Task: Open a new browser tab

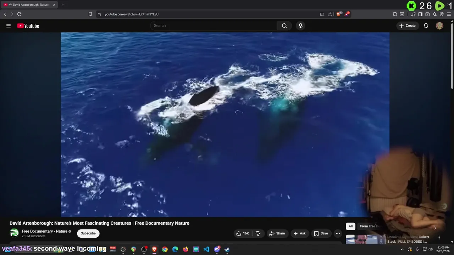Action: [x=63, y=5]
